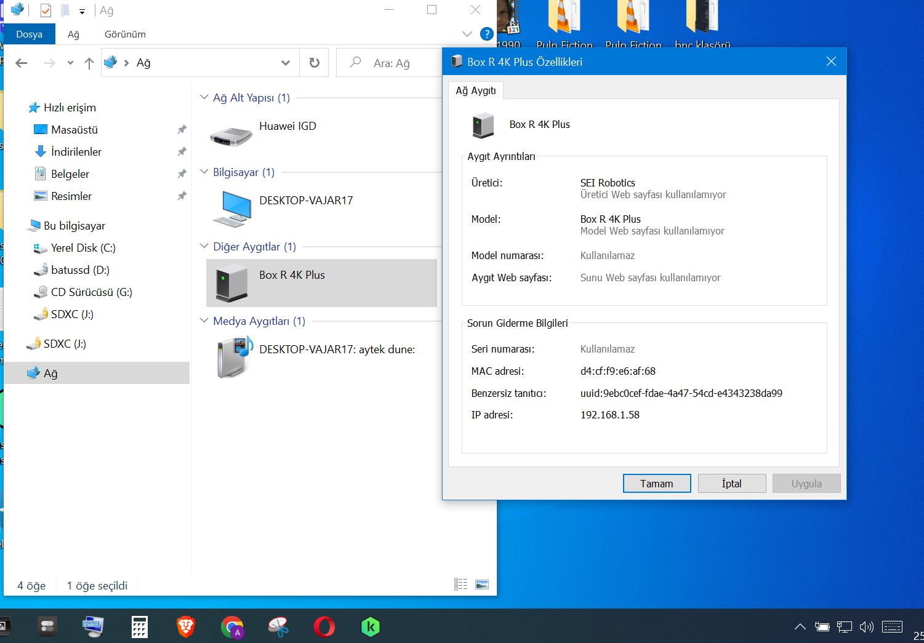
Task: Collapse the Diğer Aygıtlar group
Action: (x=204, y=246)
